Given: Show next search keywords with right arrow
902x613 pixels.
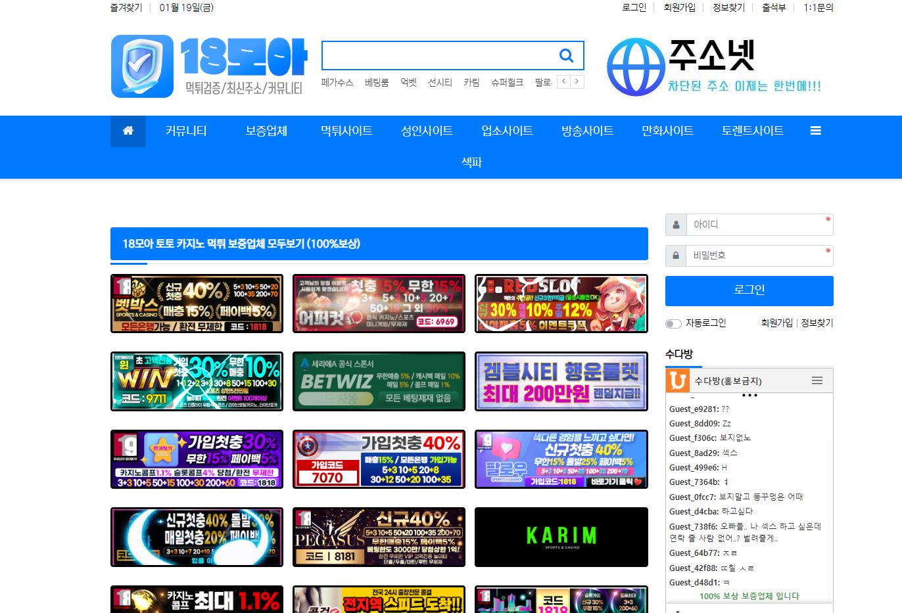Looking at the screenshot, I should 577,81.
